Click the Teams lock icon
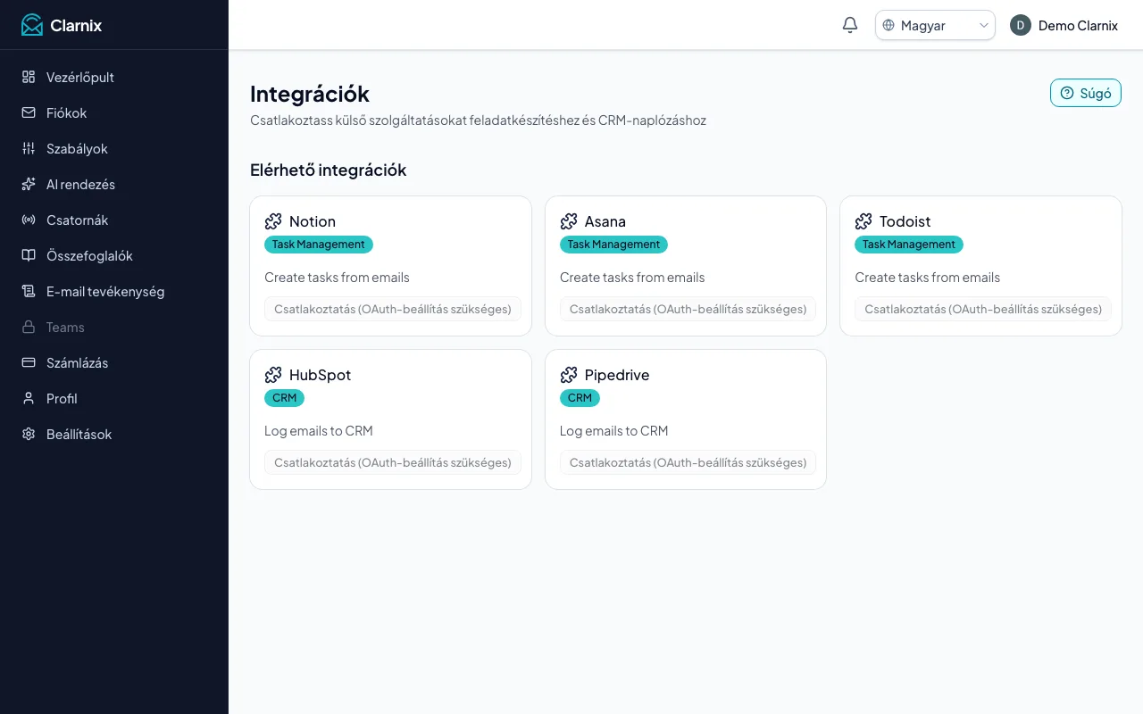The image size is (1143, 714). coord(29,327)
